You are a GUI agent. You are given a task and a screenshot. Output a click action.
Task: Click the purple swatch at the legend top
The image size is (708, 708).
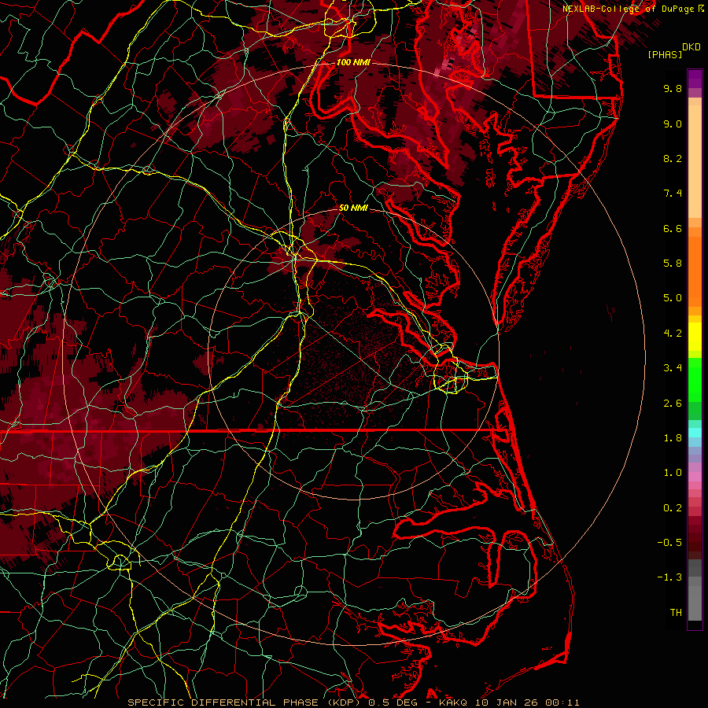click(x=695, y=79)
